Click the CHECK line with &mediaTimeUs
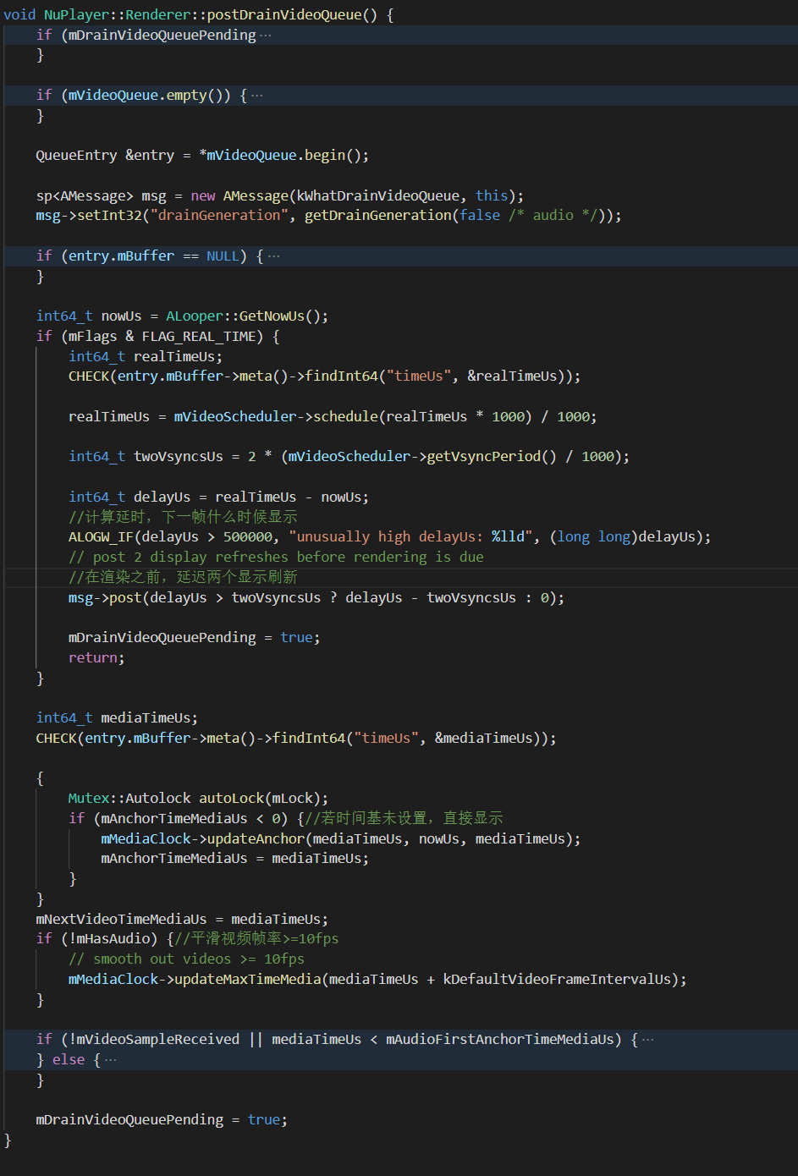The image size is (798, 1176). [296, 739]
